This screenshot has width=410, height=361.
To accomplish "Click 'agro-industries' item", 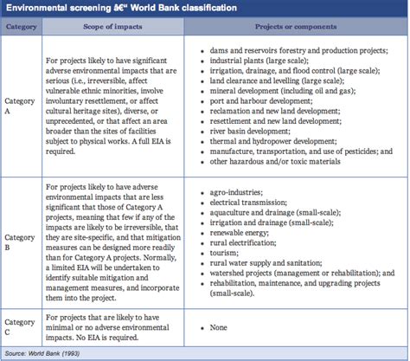I will click(236, 192).
